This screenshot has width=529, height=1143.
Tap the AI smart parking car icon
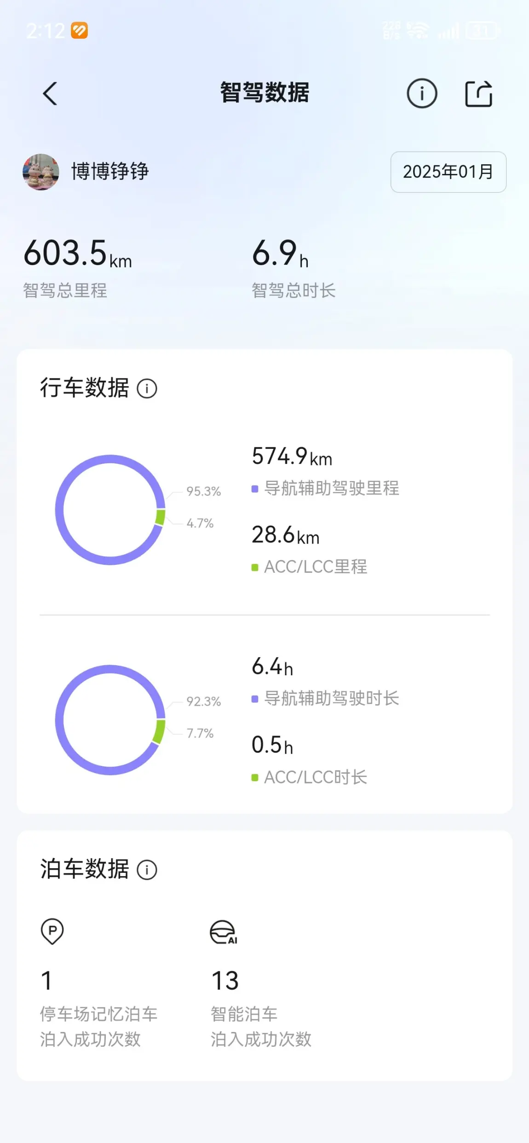coord(224,932)
